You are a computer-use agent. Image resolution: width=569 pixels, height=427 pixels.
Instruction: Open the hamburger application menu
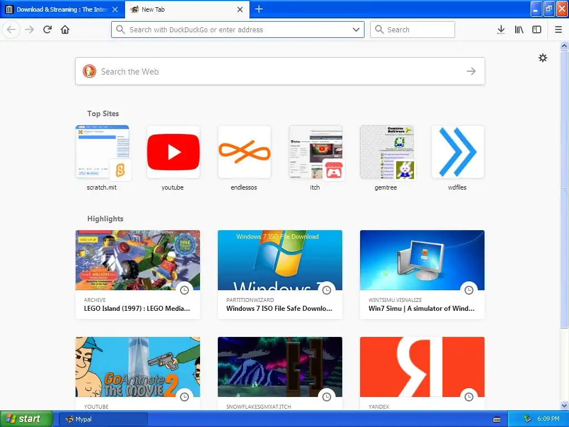tap(558, 29)
